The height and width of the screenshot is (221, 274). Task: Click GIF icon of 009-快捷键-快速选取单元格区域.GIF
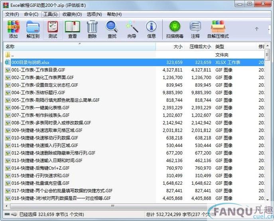tap(8, 130)
